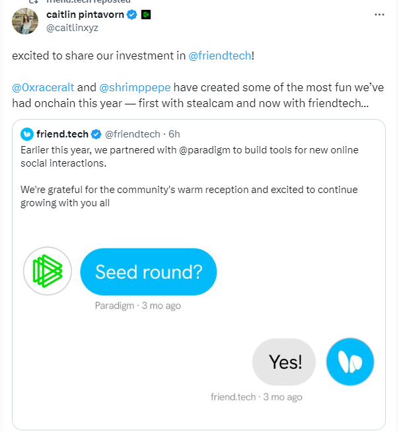Open caitlin pintavorn's profile picture

25,20
